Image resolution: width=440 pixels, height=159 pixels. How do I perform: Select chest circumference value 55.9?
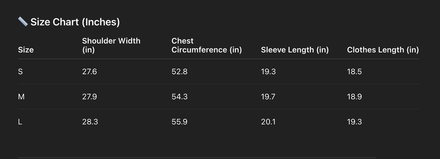tap(179, 122)
